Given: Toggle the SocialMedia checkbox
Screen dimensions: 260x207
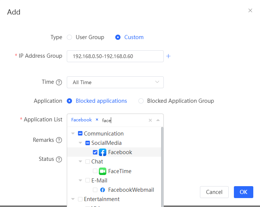Looking at the screenshot, I should click(x=88, y=143).
